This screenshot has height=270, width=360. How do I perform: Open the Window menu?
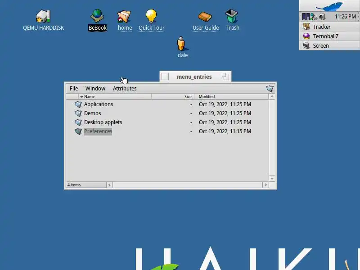tap(95, 88)
